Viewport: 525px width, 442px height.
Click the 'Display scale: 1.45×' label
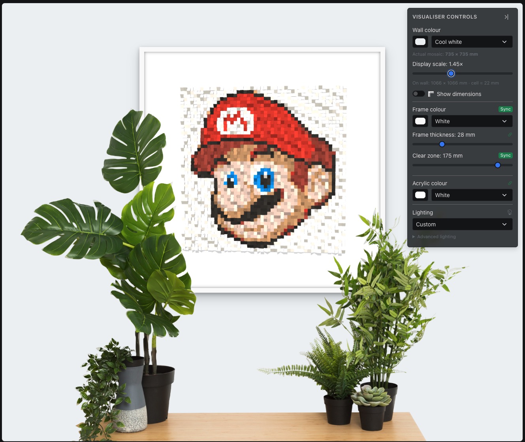[x=438, y=64]
